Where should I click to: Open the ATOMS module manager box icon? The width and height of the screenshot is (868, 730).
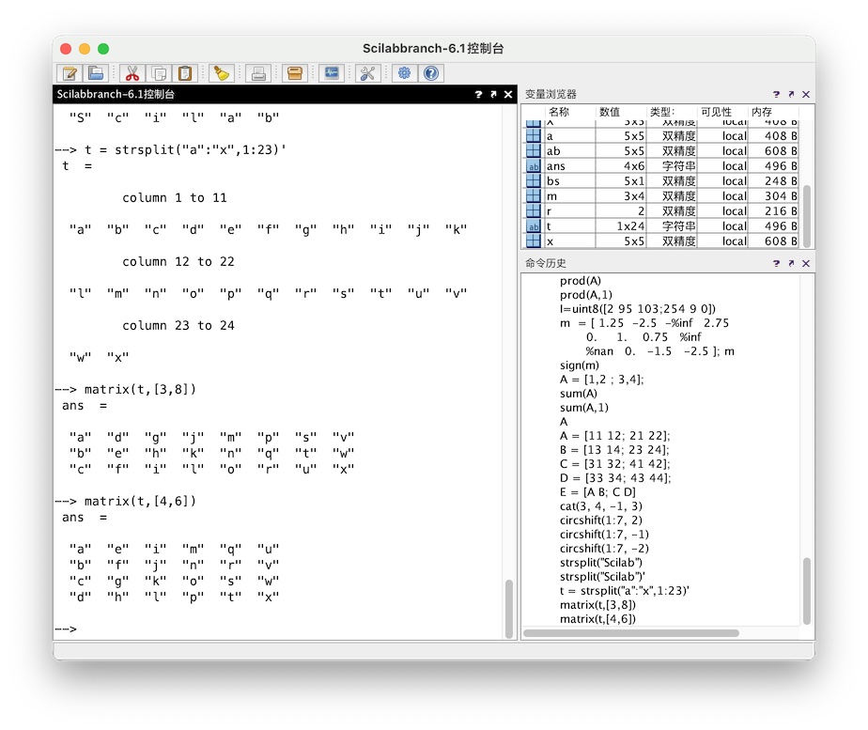pyautogui.click(x=295, y=73)
